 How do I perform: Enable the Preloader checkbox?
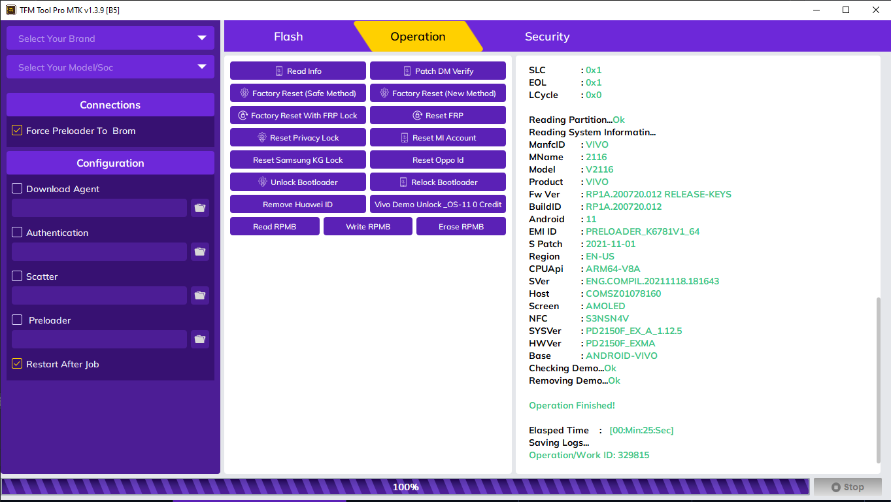click(17, 320)
